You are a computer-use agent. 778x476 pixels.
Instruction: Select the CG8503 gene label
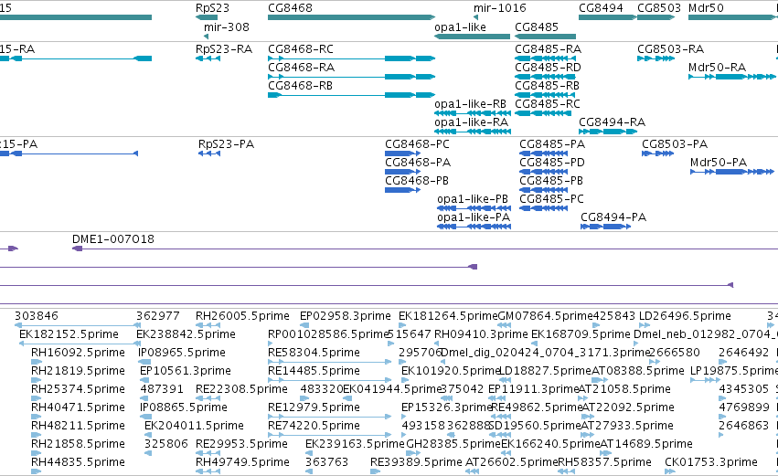[659, 8]
